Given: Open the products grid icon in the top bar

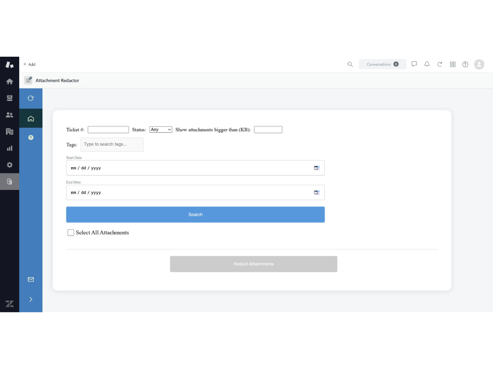Looking at the screenshot, I should pyautogui.click(x=453, y=64).
